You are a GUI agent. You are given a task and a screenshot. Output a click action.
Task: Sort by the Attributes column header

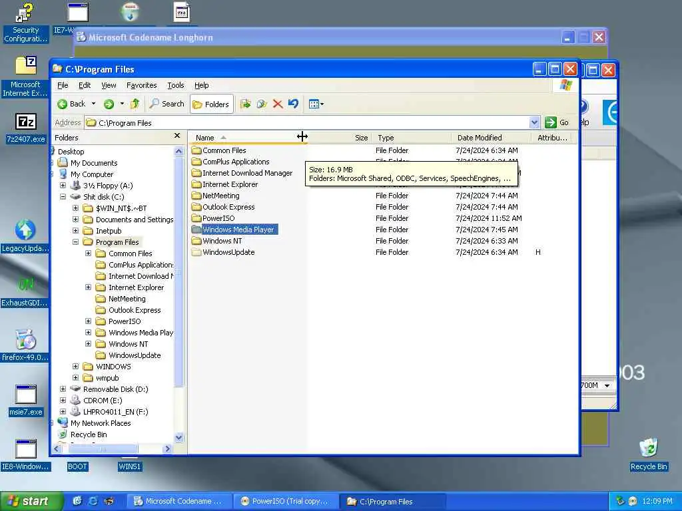pyautogui.click(x=551, y=138)
